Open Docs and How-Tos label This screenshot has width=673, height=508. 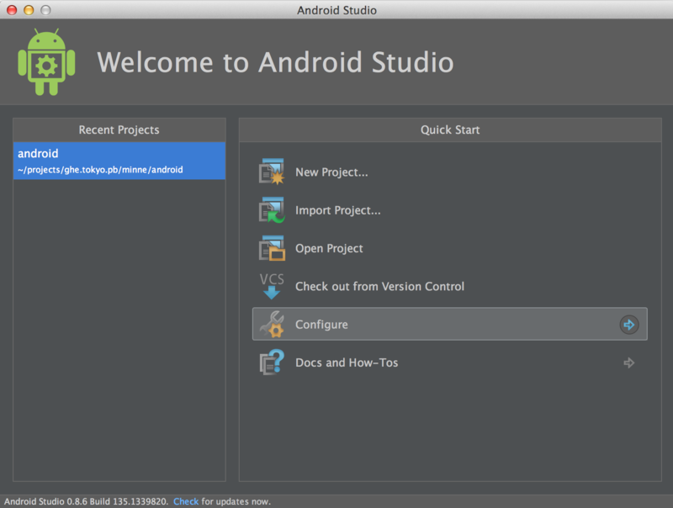347,362
